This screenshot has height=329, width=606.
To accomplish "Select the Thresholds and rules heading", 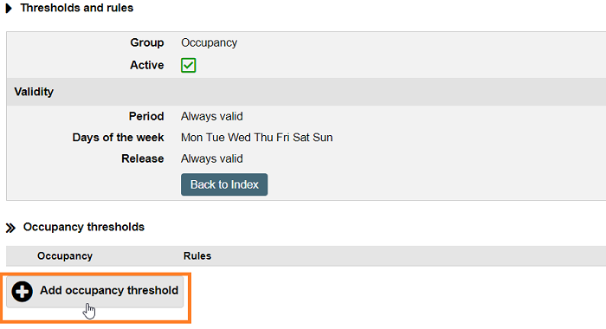I will click(77, 8).
